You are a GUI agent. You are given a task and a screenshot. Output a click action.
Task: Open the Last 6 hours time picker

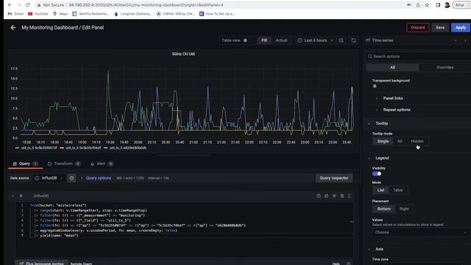(316, 40)
